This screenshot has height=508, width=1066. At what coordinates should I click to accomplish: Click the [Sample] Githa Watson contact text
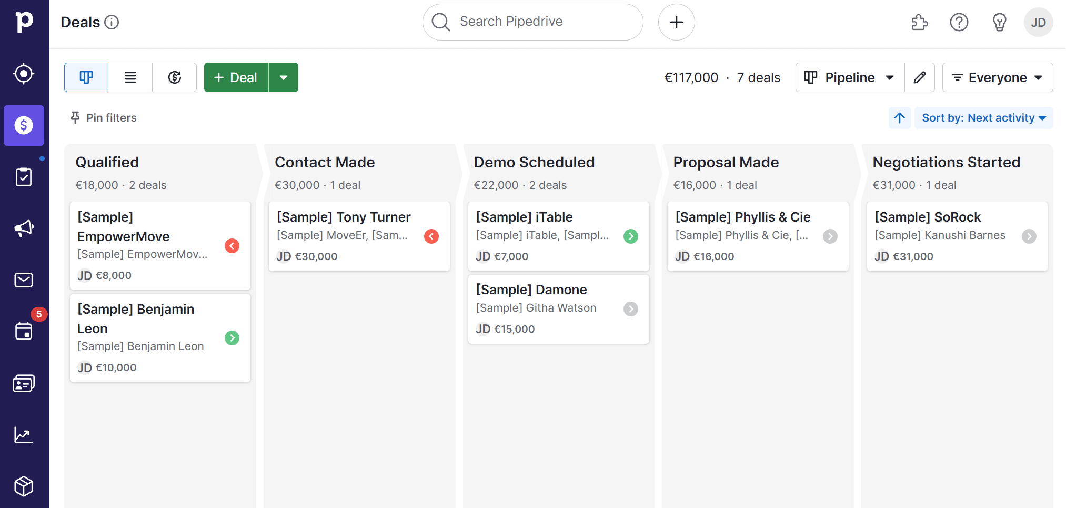pyautogui.click(x=536, y=308)
